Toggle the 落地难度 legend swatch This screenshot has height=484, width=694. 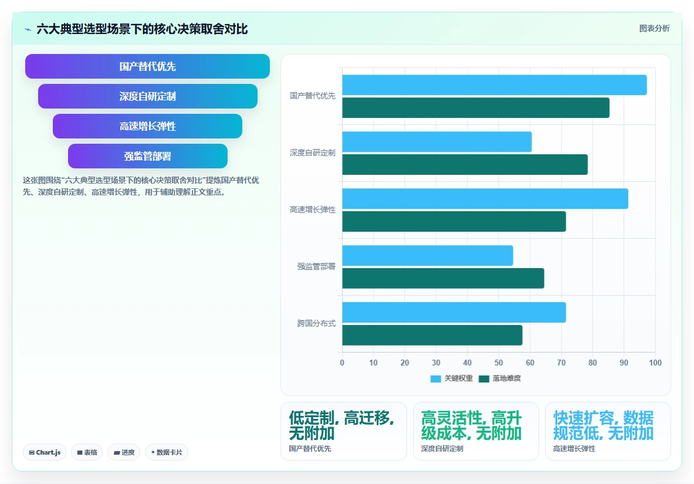click(484, 378)
